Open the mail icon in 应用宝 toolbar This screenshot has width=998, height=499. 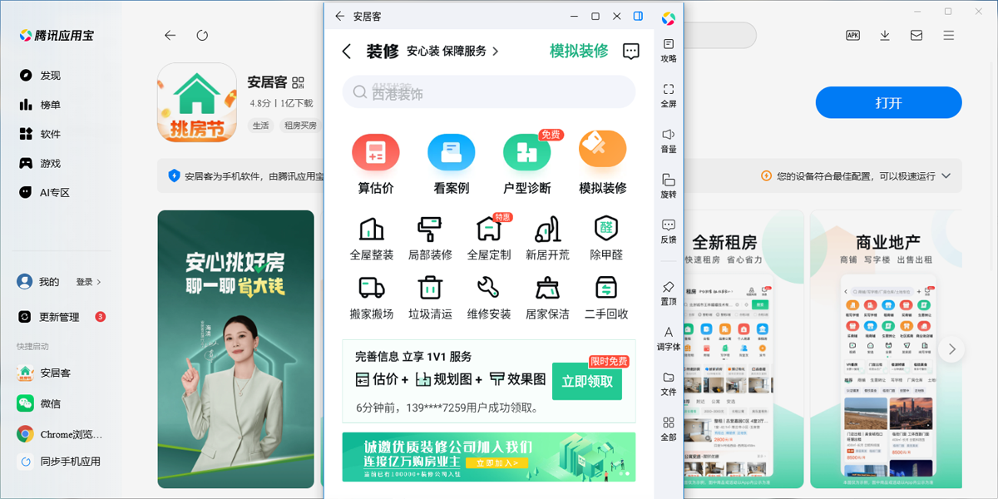916,35
